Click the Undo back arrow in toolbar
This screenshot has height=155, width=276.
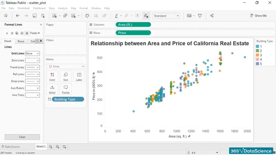pos(18,16)
